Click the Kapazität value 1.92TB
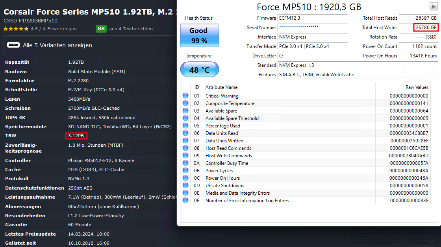441x247 pixels. click(x=76, y=62)
